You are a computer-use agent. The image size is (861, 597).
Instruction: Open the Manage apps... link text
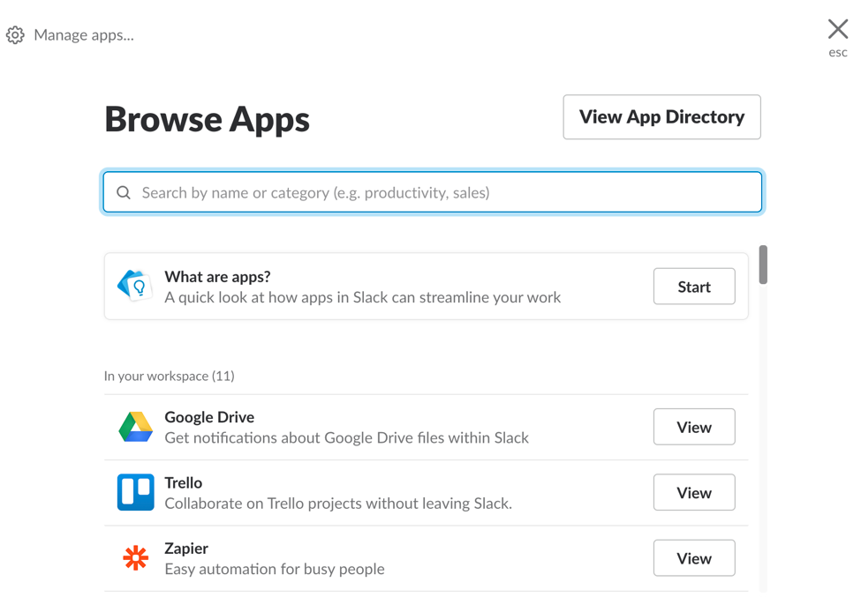(x=84, y=35)
